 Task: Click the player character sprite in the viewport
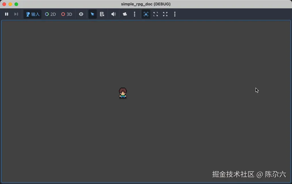point(123,93)
